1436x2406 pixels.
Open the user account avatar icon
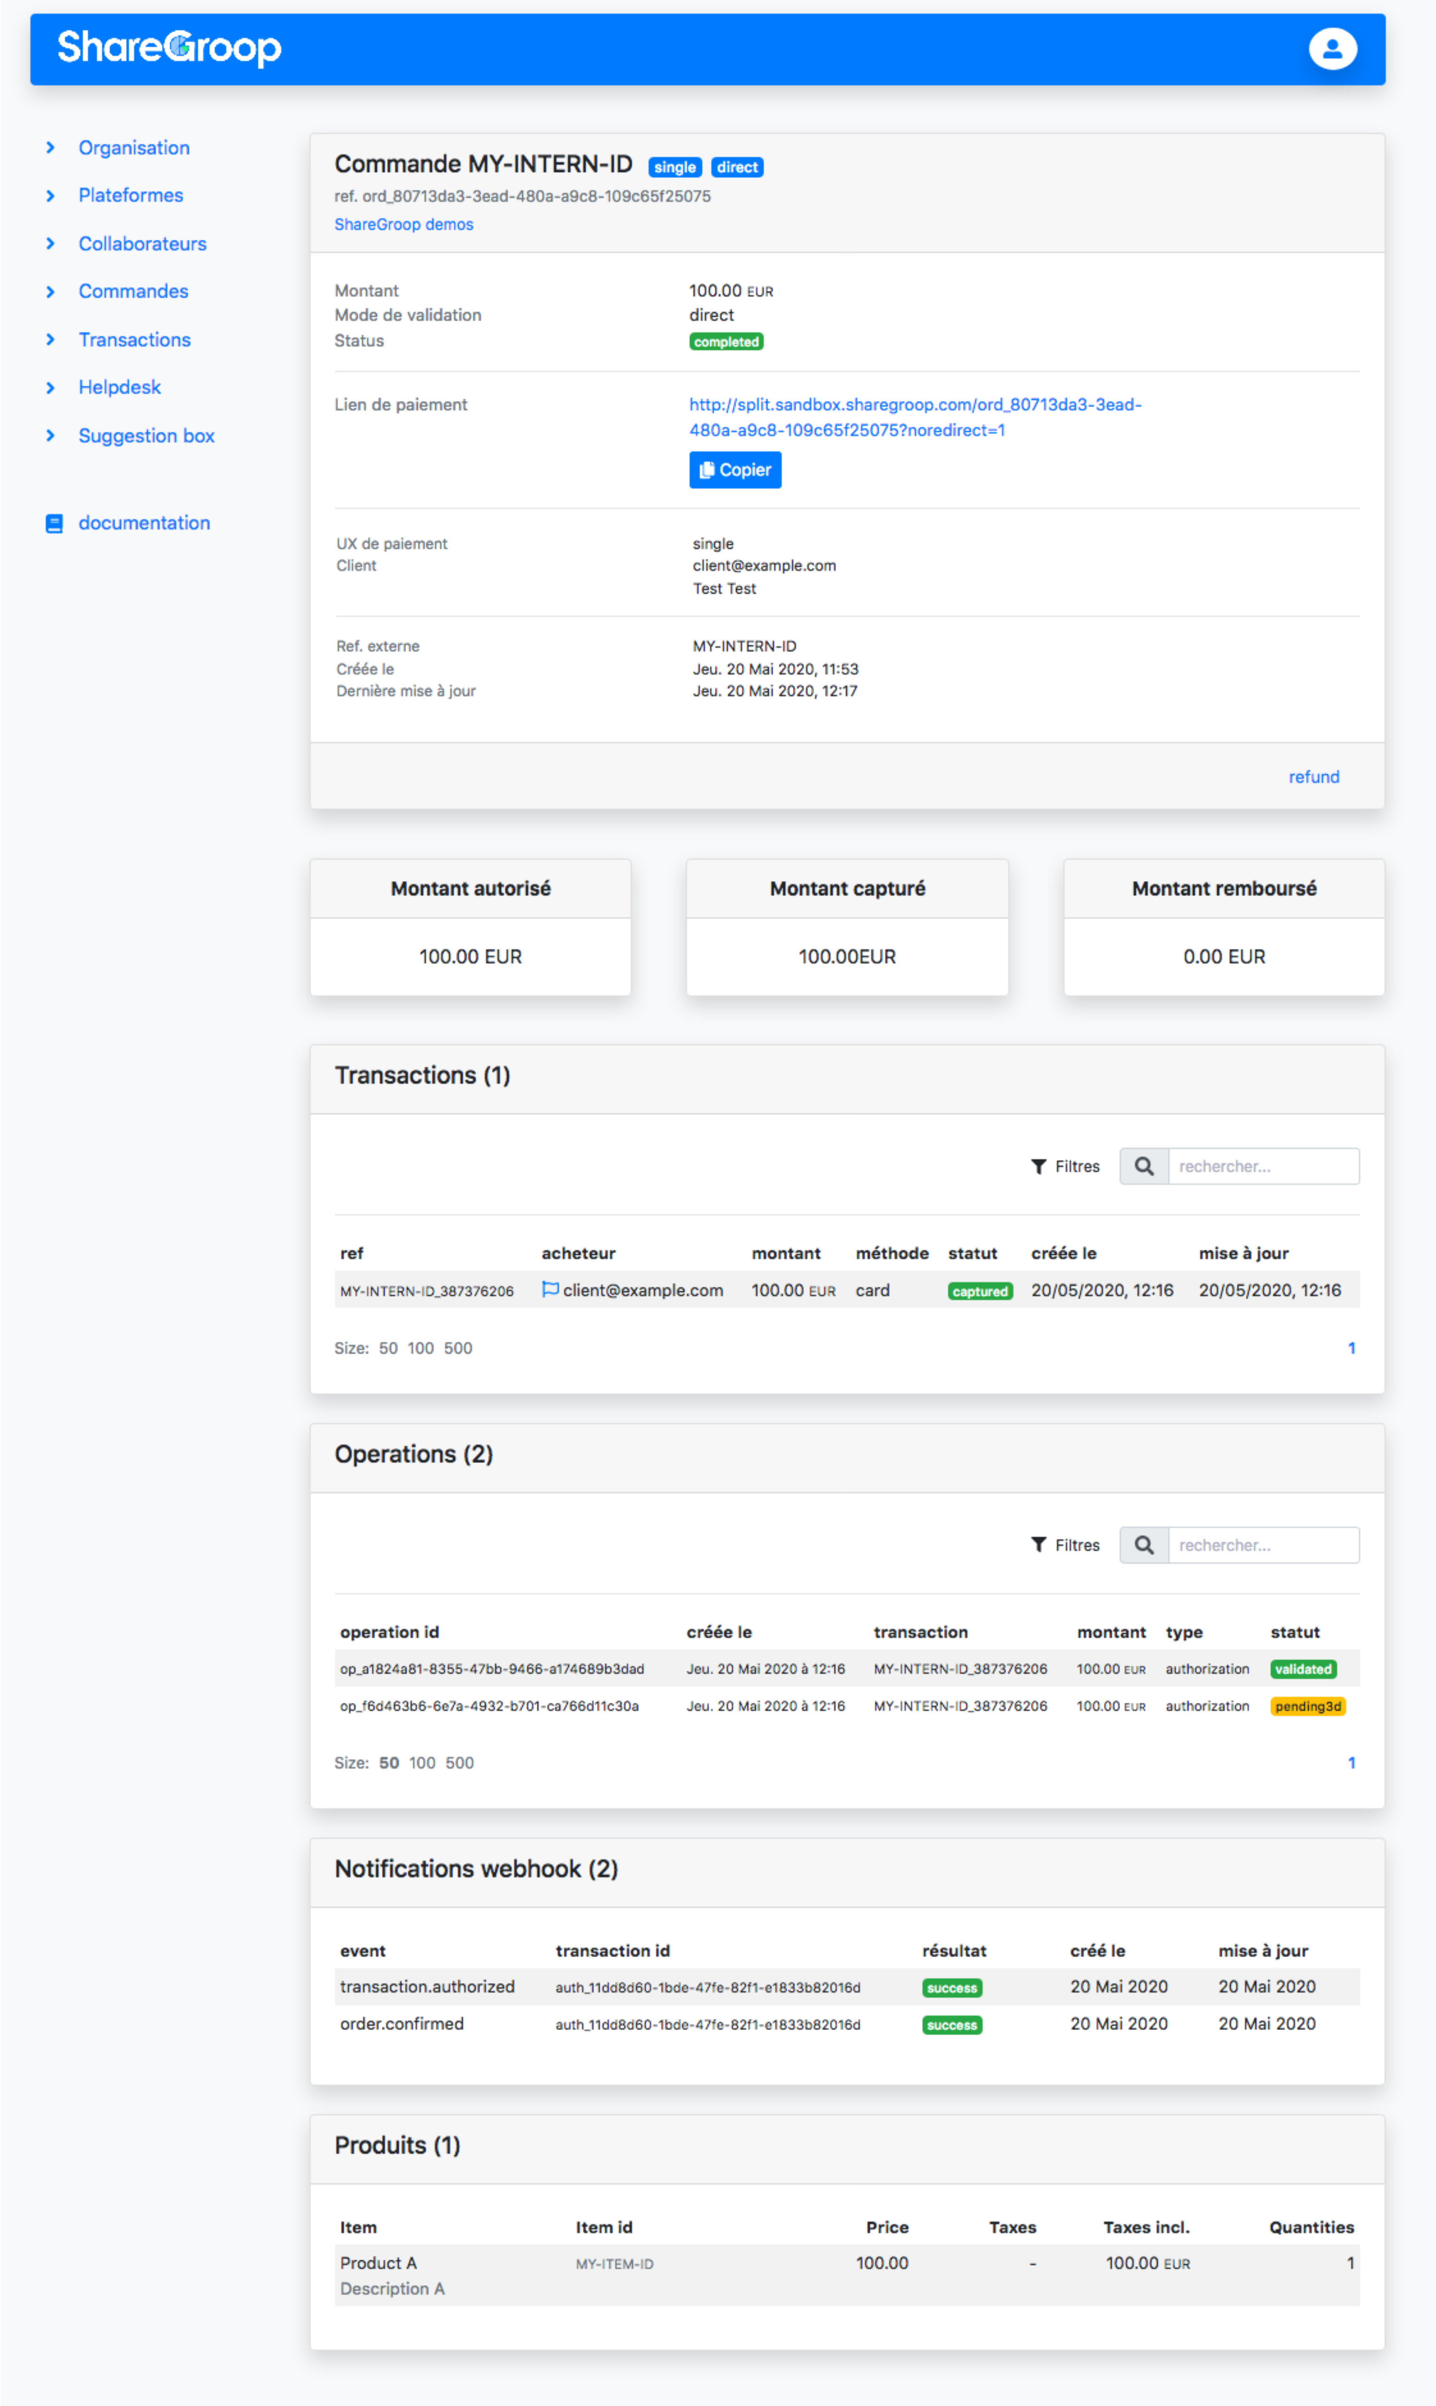pos(1332,48)
